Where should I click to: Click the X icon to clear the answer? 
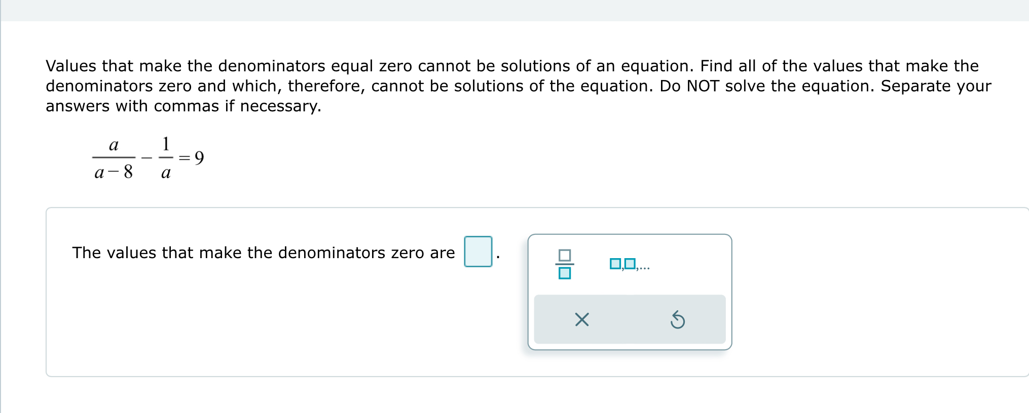coord(581,320)
